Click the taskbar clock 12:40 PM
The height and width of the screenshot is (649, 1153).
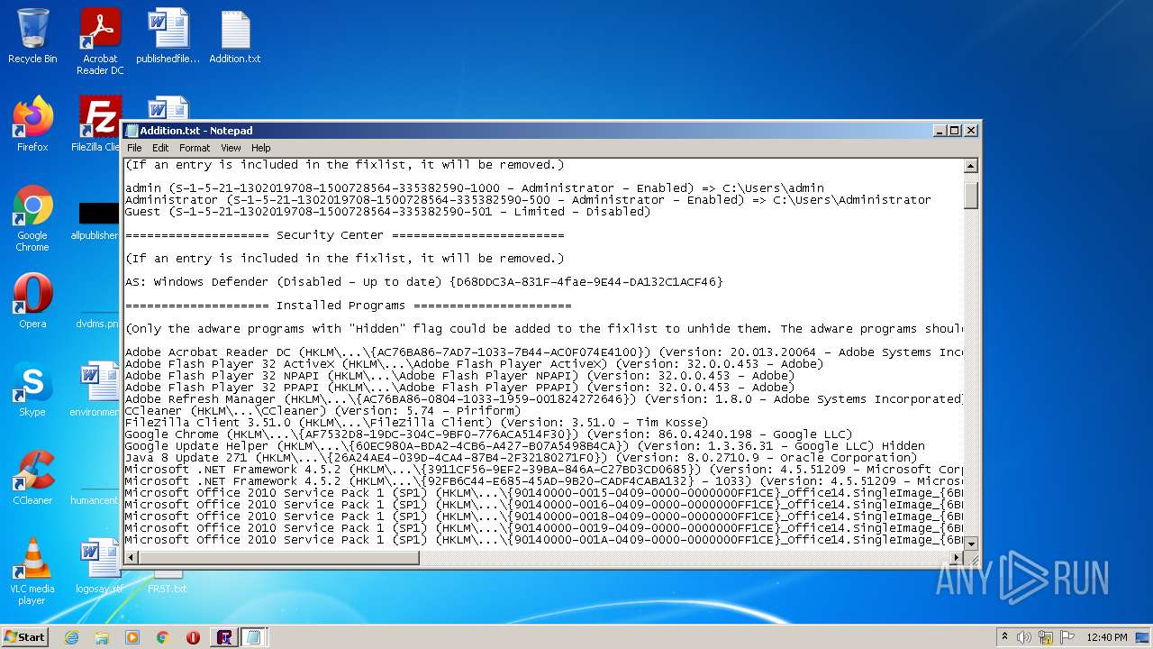point(1107,636)
